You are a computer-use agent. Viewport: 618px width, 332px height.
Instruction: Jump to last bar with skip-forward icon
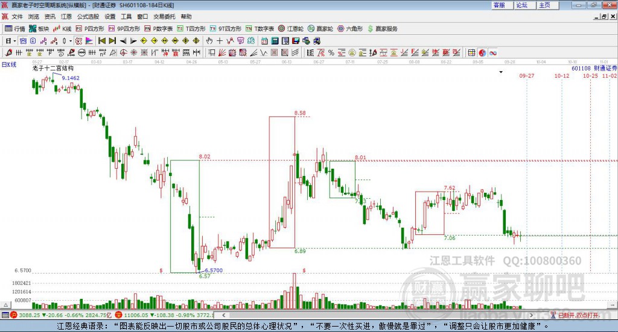coord(112,41)
